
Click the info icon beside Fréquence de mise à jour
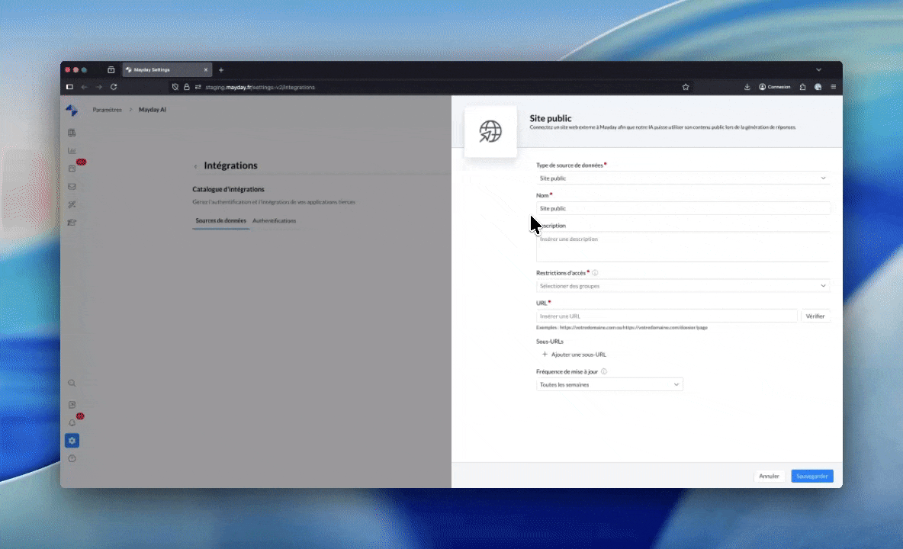click(603, 372)
